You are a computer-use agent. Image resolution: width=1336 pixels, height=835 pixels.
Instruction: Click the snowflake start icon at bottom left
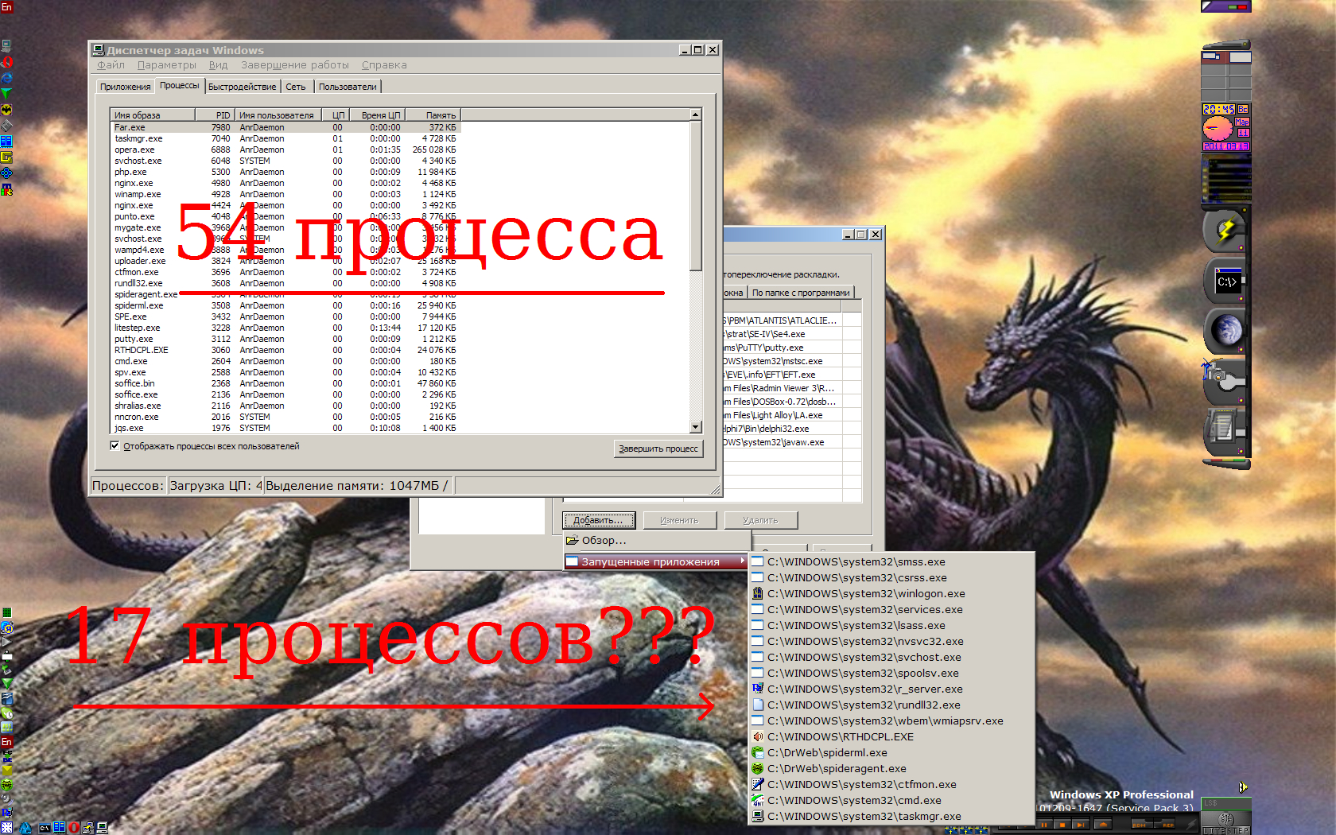coord(6,828)
